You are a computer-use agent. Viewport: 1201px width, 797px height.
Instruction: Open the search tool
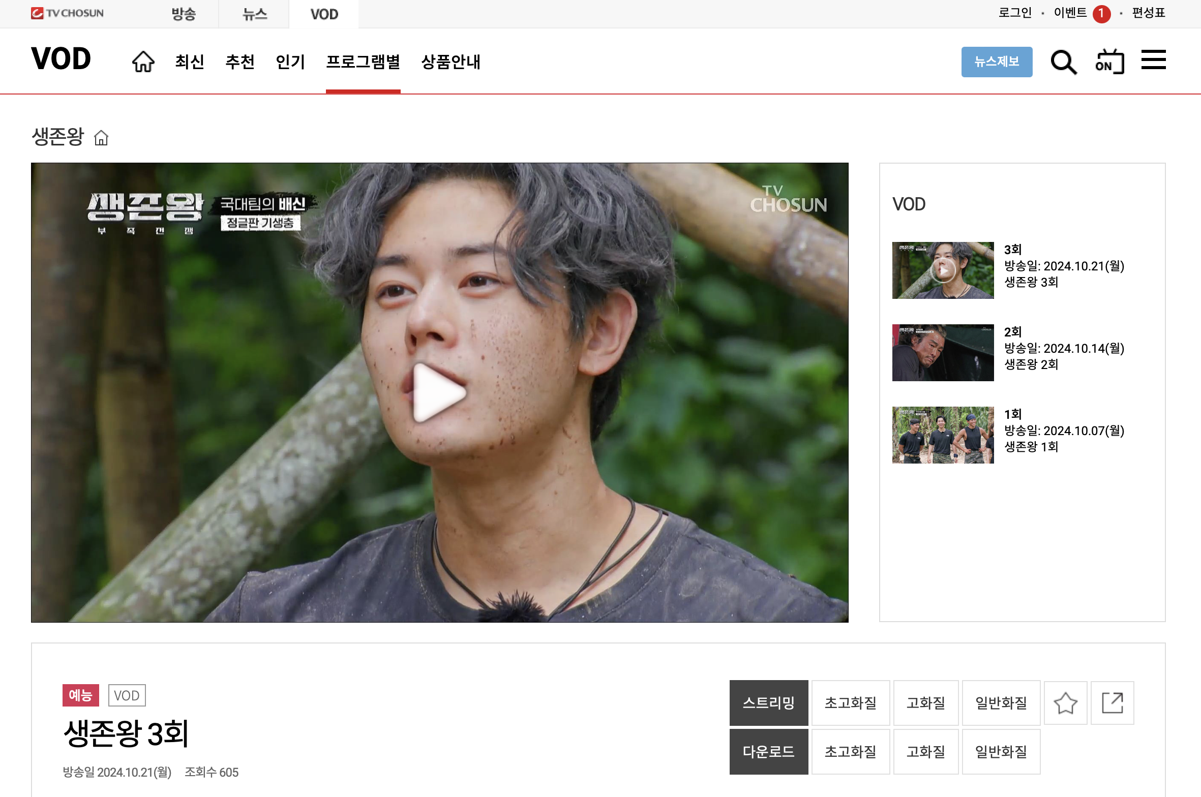1064,62
